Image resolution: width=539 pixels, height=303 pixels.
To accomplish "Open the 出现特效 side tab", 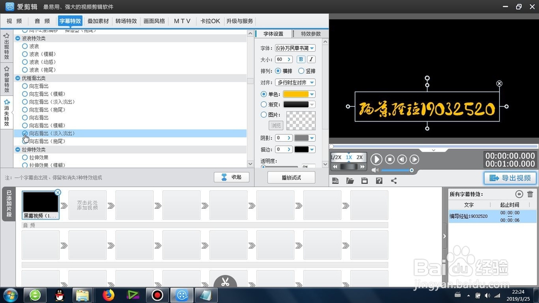I will tap(6, 46).
